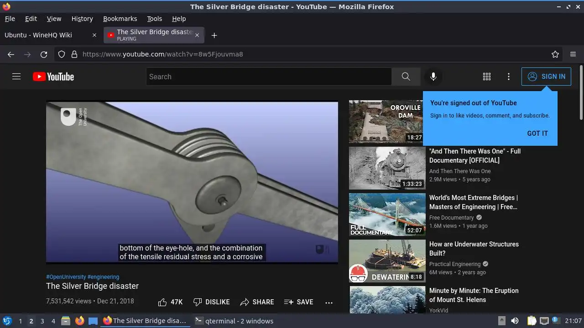Open the YorkVid channel
The width and height of the screenshot is (584, 328).
(x=438, y=311)
